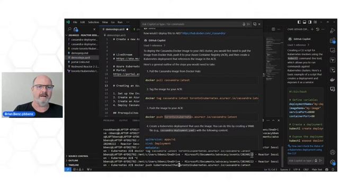Open Manage gear icon in activity bar
Viewport: 339px width, 190px height.
[333, 162]
